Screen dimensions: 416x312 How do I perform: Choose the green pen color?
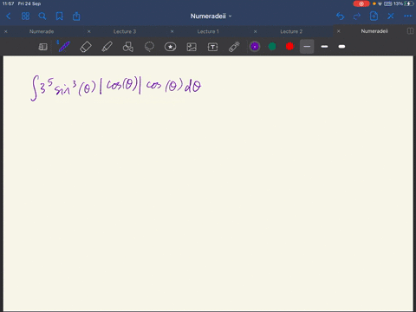(272, 47)
